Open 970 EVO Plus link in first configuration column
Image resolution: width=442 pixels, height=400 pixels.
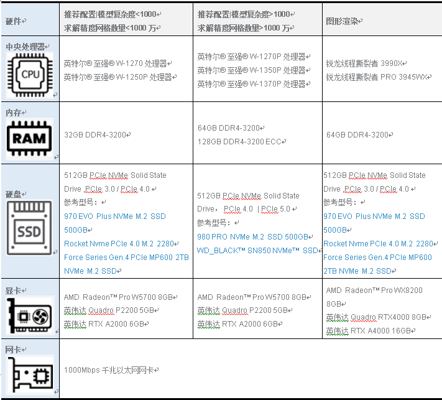[x=115, y=223]
